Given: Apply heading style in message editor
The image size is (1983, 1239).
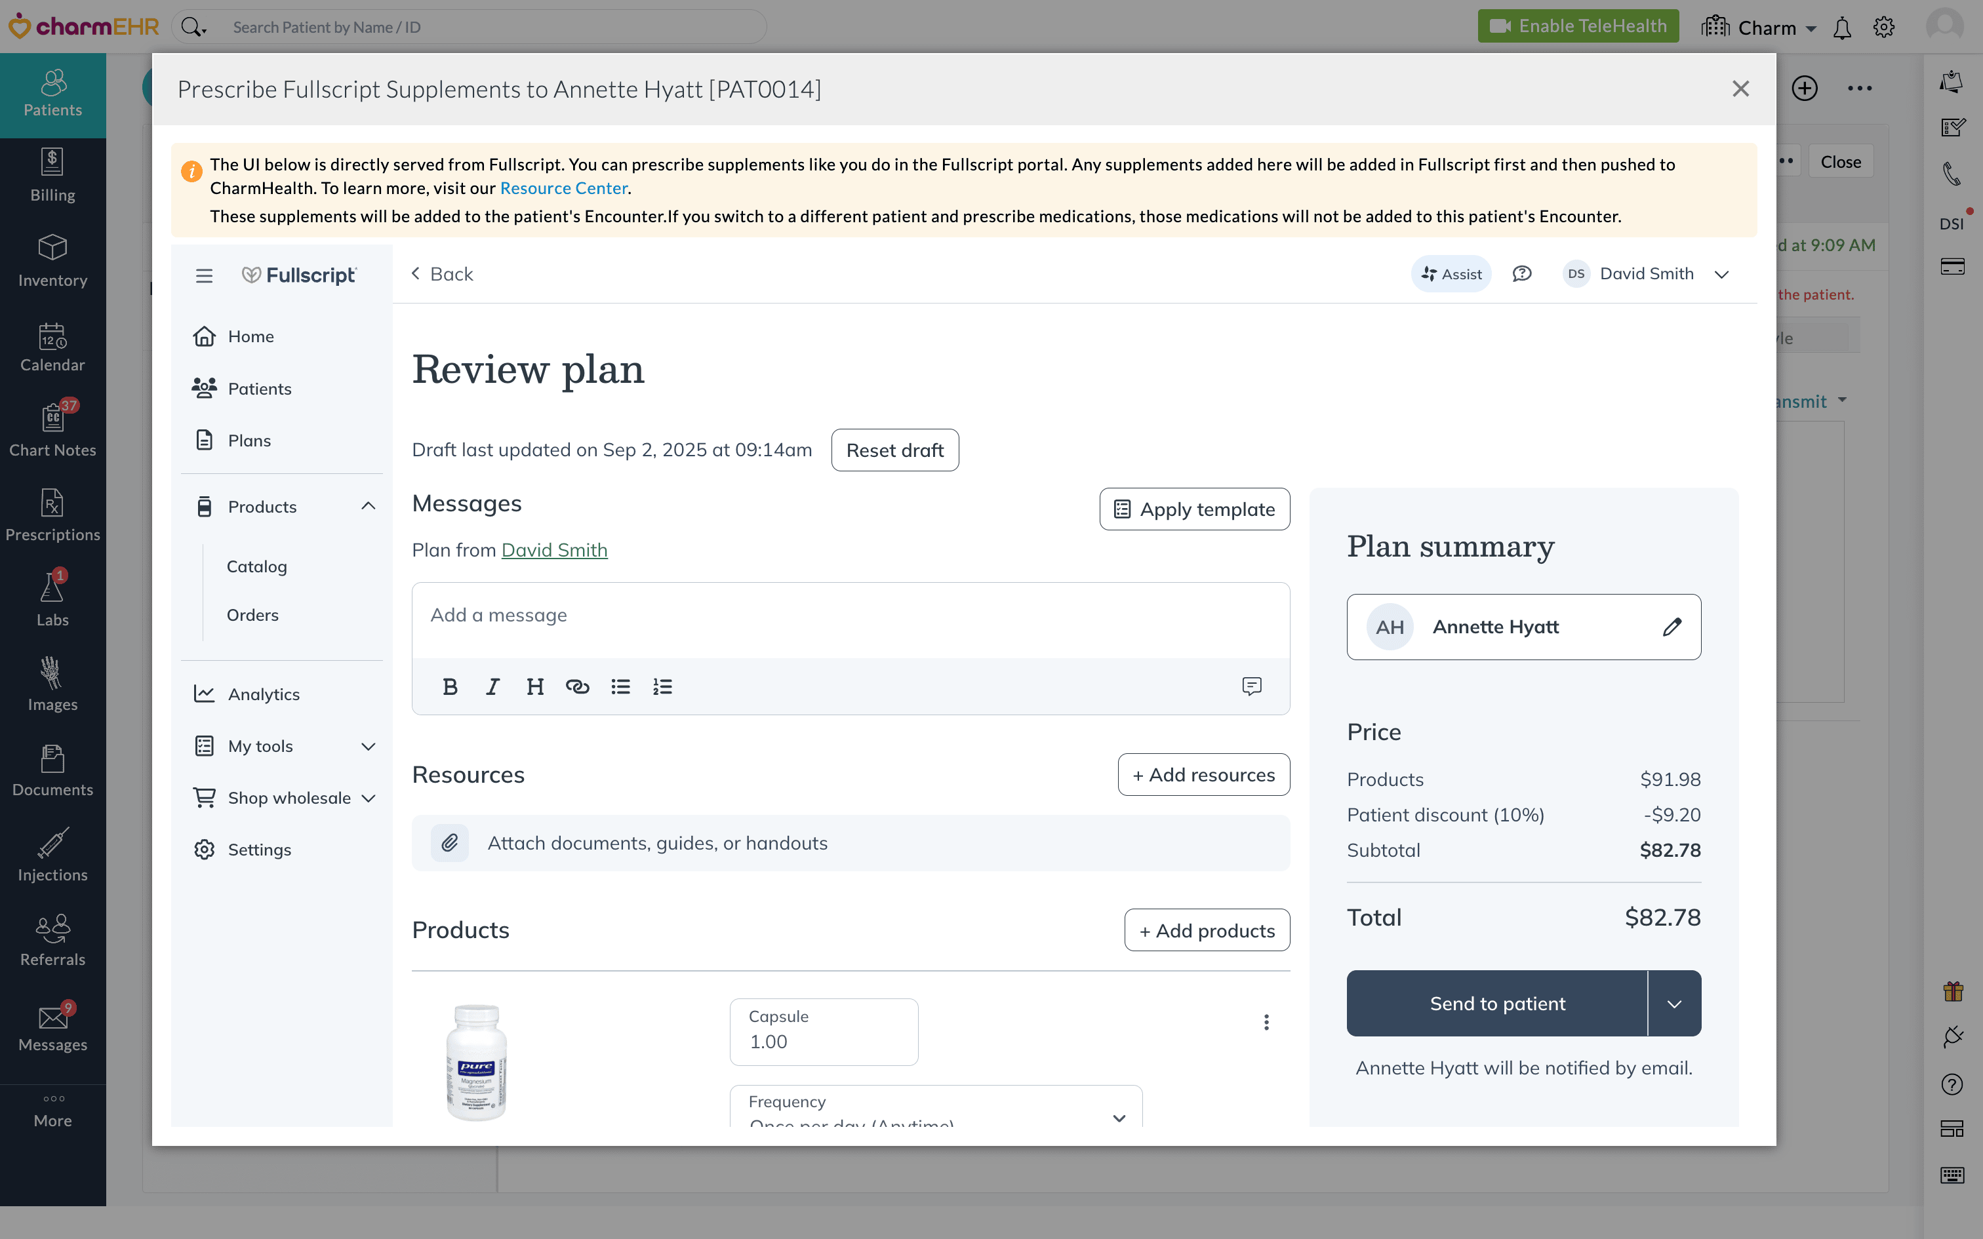Looking at the screenshot, I should (x=535, y=687).
